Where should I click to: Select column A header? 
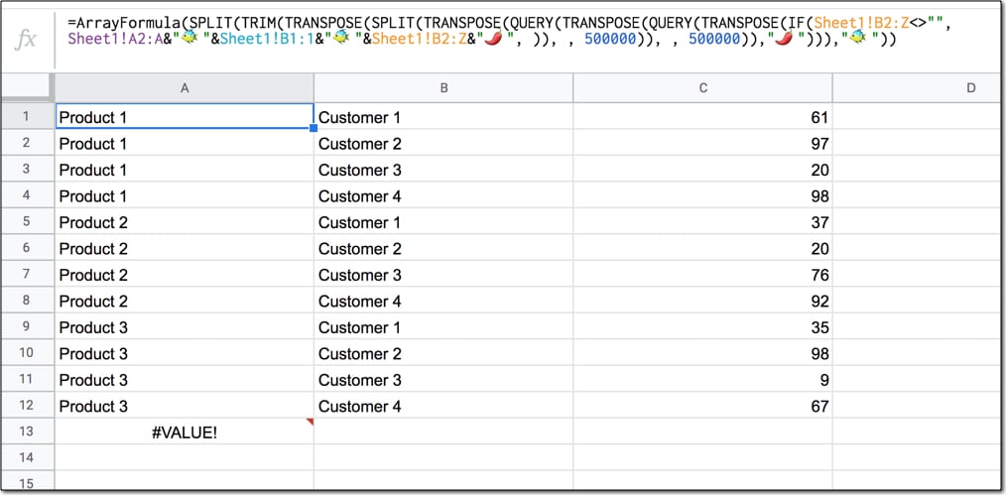click(185, 88)
